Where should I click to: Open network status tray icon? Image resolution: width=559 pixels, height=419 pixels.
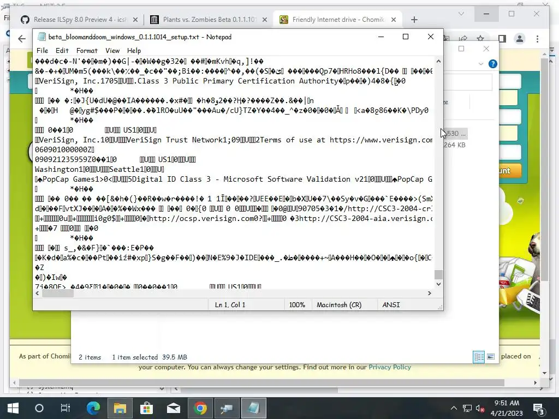467,408
